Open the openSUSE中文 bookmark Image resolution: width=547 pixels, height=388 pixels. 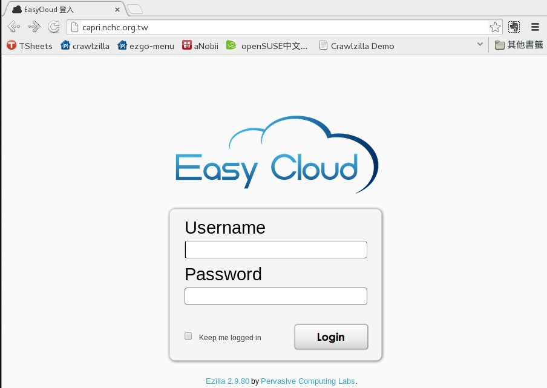point(267,46)
